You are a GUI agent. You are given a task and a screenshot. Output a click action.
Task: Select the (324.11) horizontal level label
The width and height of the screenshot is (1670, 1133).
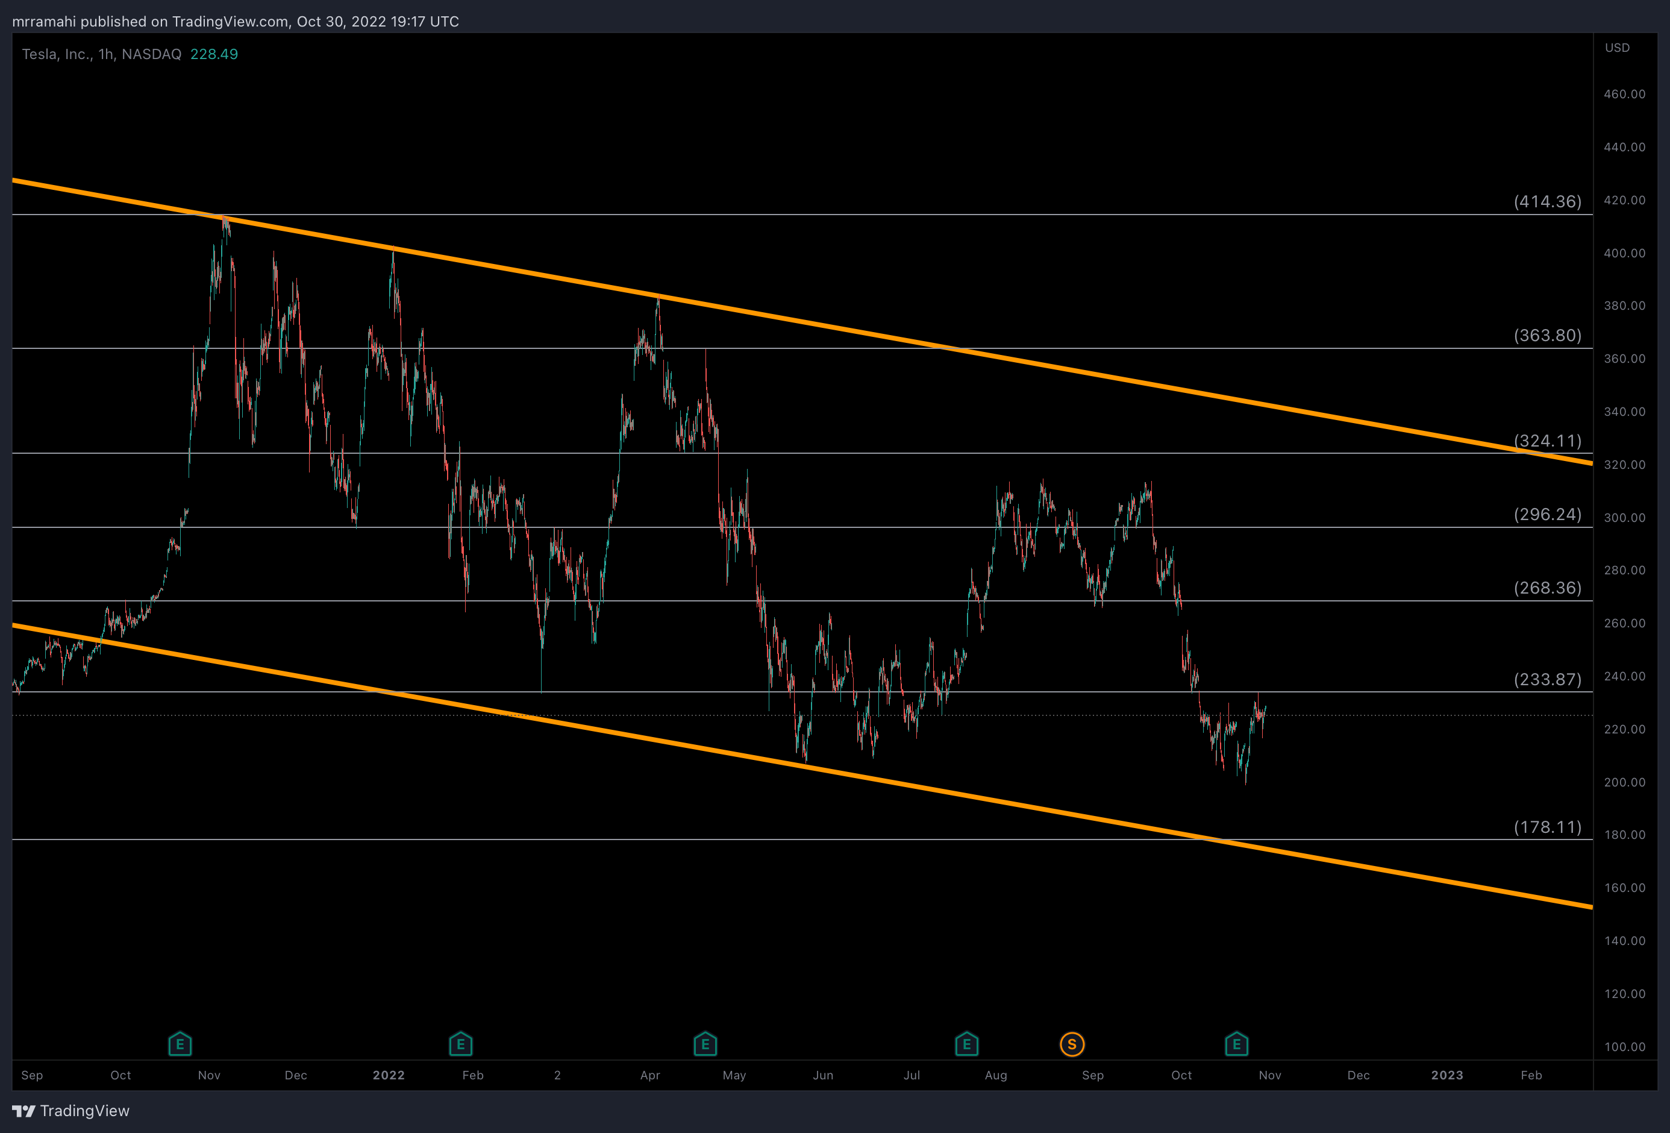[x=1547, y=440]
